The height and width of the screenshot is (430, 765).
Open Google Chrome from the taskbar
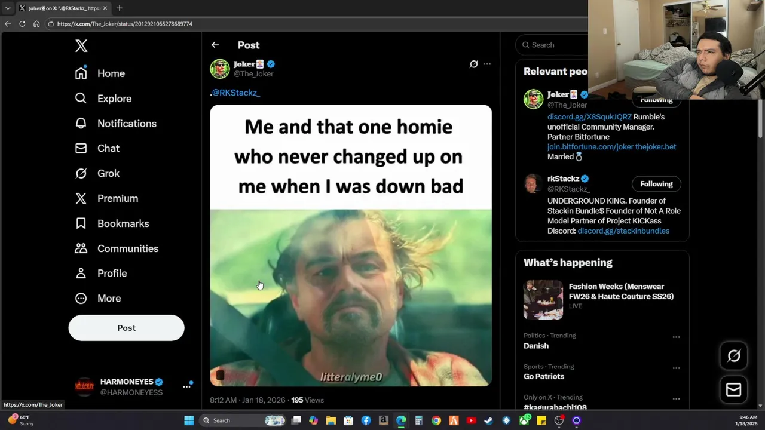pyautogui.click(x=436, y=420)
